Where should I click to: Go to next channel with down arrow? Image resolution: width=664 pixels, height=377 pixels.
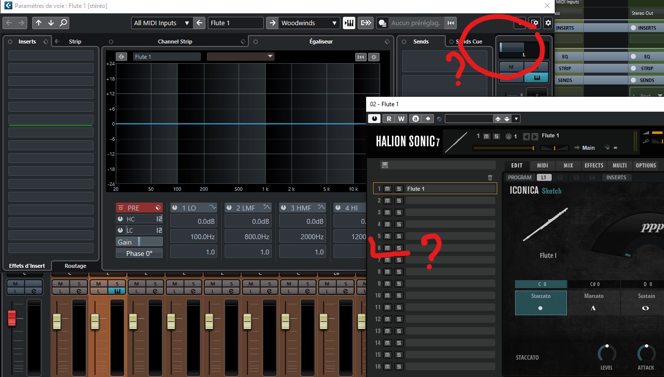point(51,23)
